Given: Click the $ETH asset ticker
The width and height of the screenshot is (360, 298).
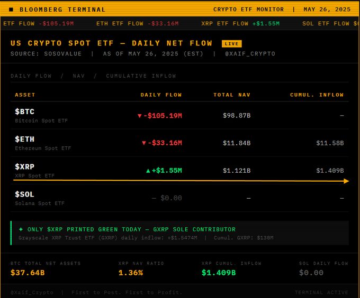Looking at the screenshot, I should pos(24,139).
